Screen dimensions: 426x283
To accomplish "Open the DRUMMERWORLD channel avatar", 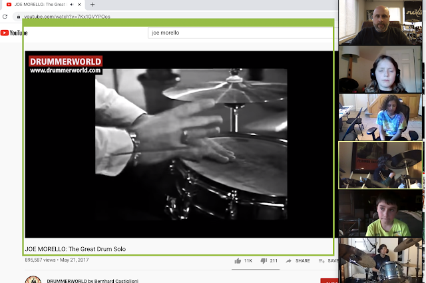I will pyautogui.click(x=33, y=280).
